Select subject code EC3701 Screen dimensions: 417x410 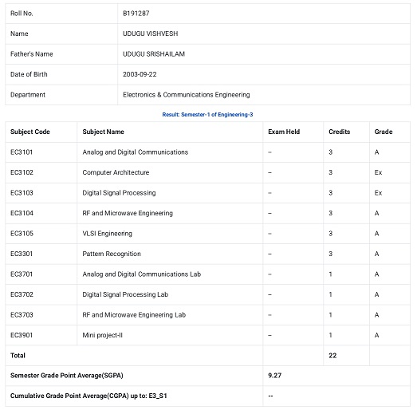[22, 274]
